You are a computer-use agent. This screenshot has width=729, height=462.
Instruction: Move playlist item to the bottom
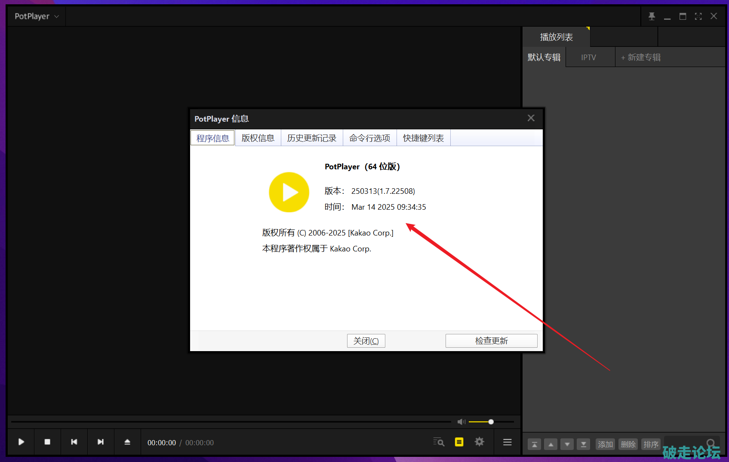coord(583,444)
